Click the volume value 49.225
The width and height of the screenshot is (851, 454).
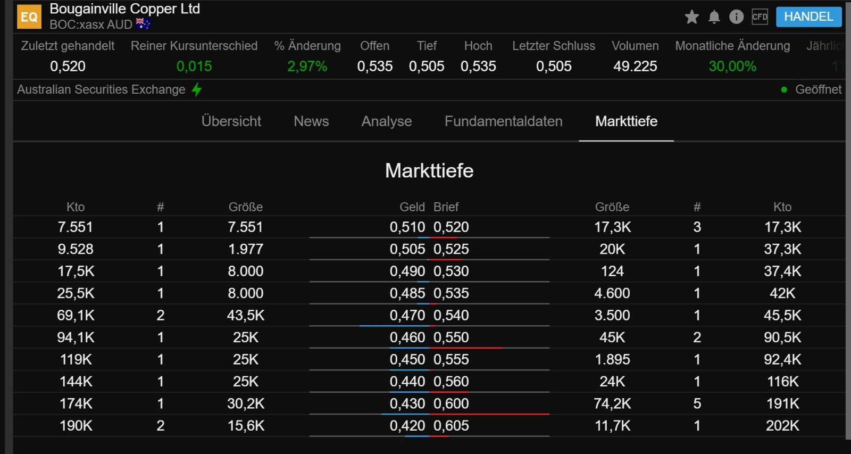[635, 67]
